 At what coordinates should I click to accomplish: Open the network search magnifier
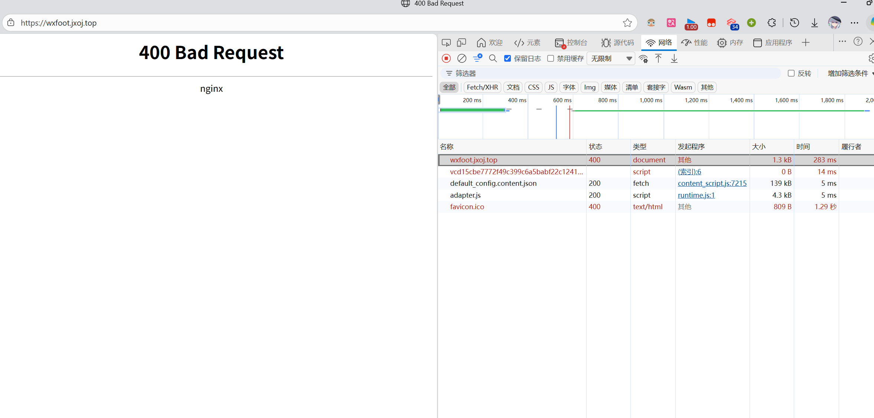(493, 58)
